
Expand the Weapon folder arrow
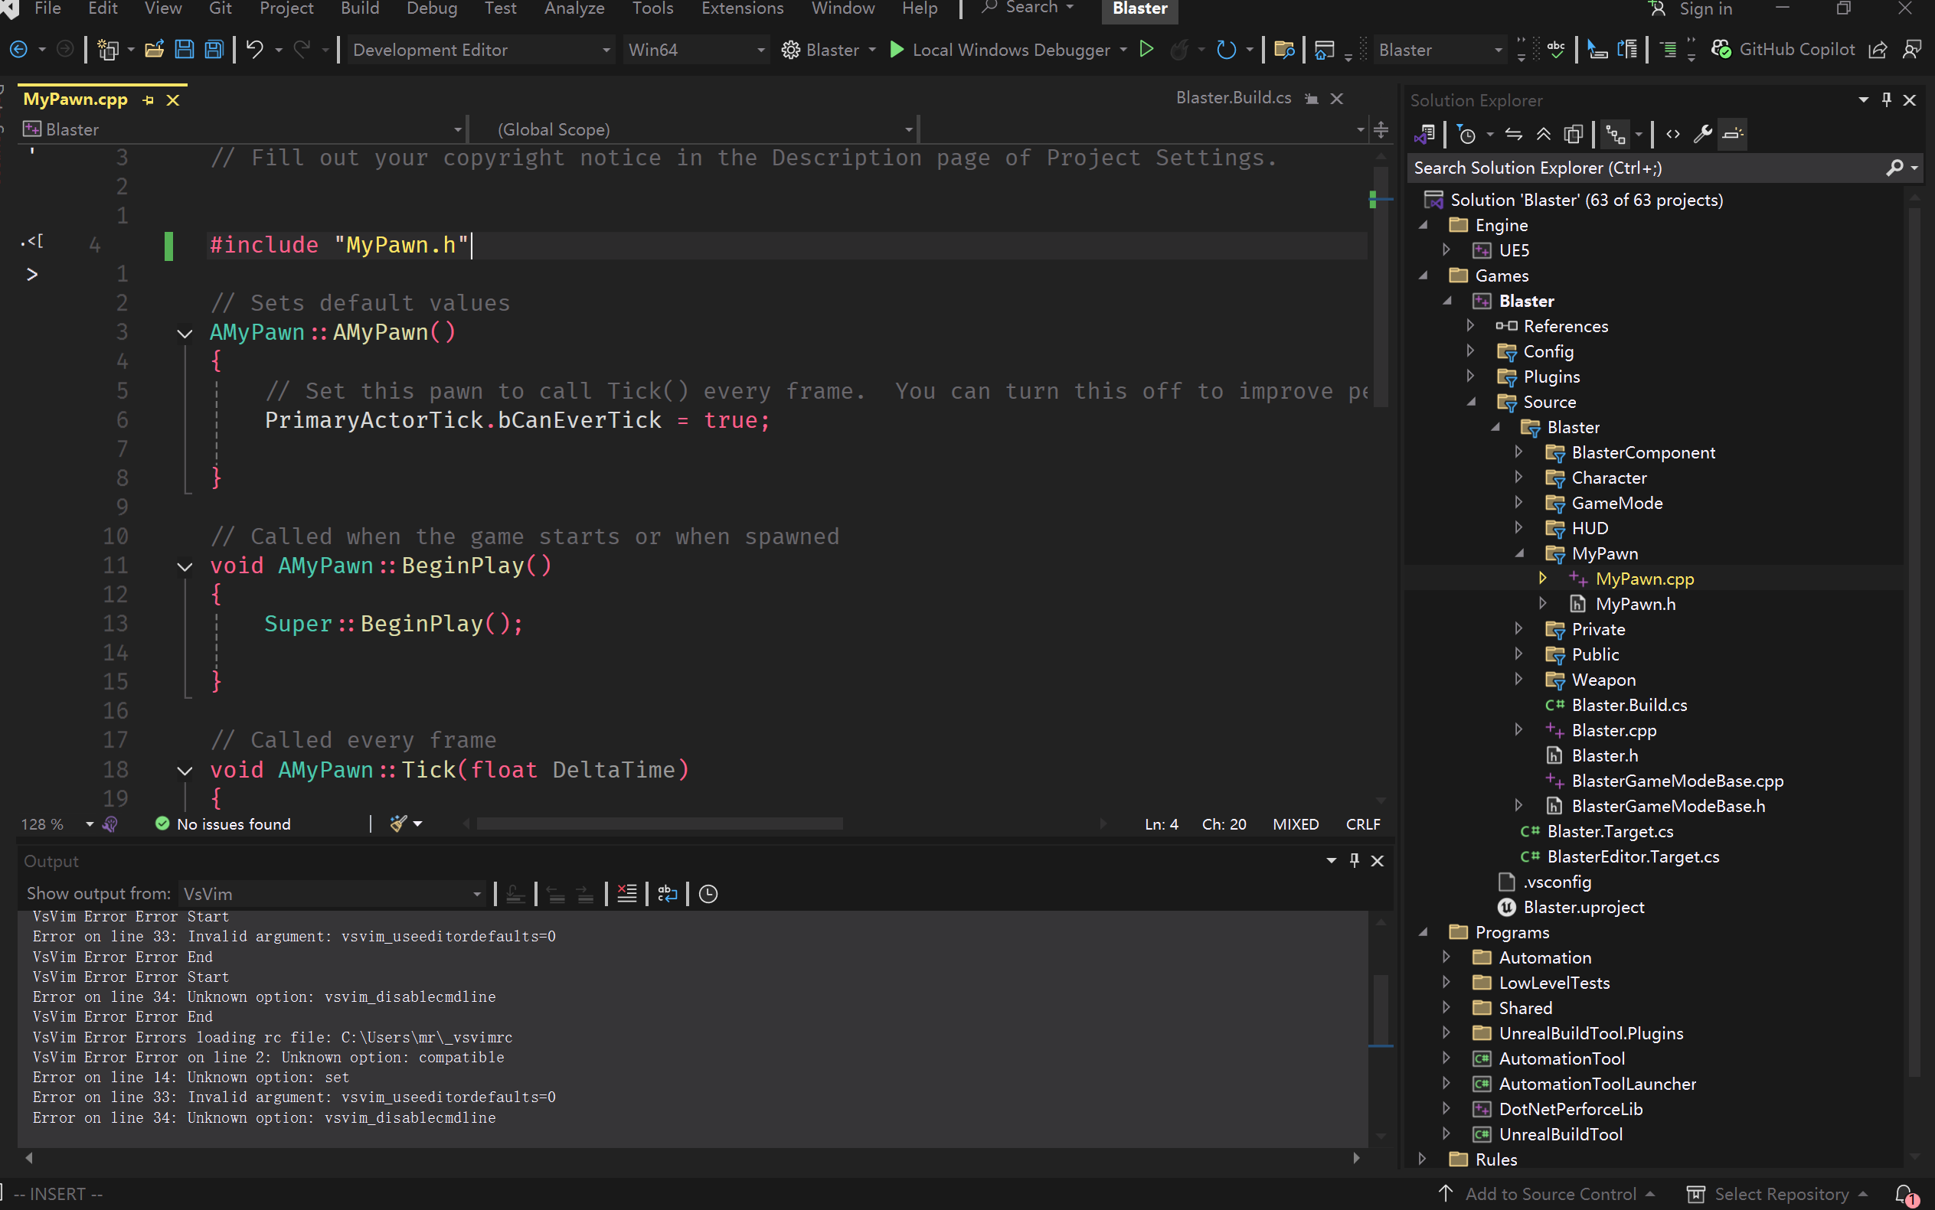(x=1518, y=680)
